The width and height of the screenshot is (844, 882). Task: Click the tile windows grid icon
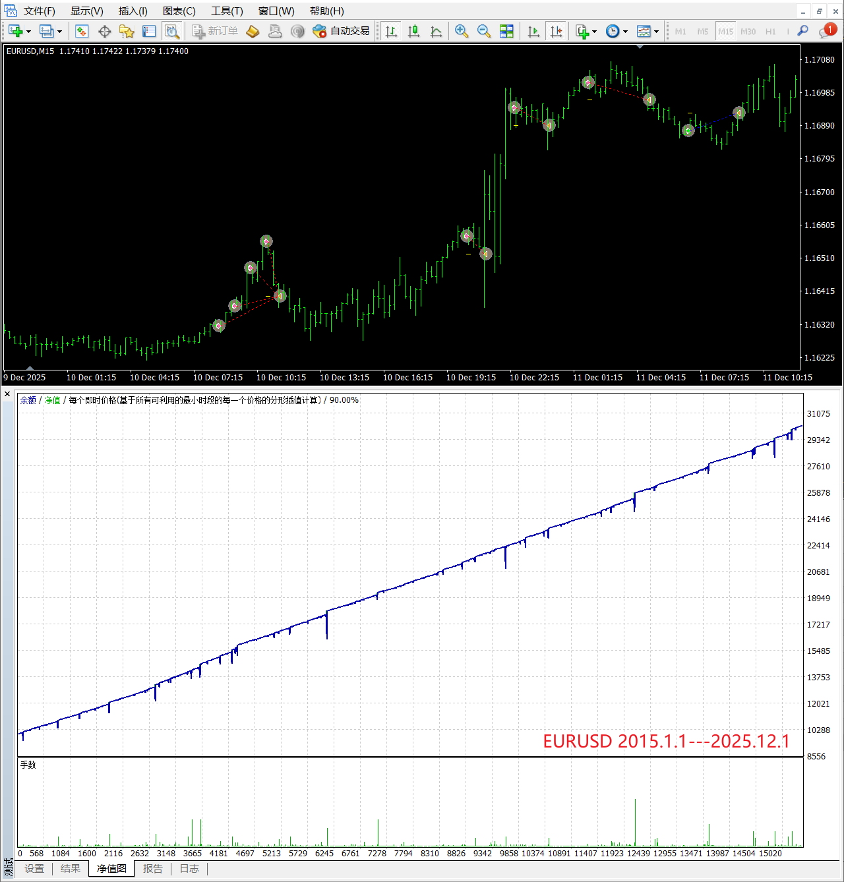pos(506,31)
